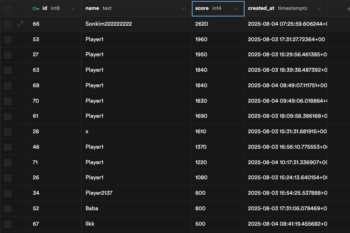Expand row 66 using the expand arrows icon
This screenshot has width=350, height=233.
tap(20, 24)
